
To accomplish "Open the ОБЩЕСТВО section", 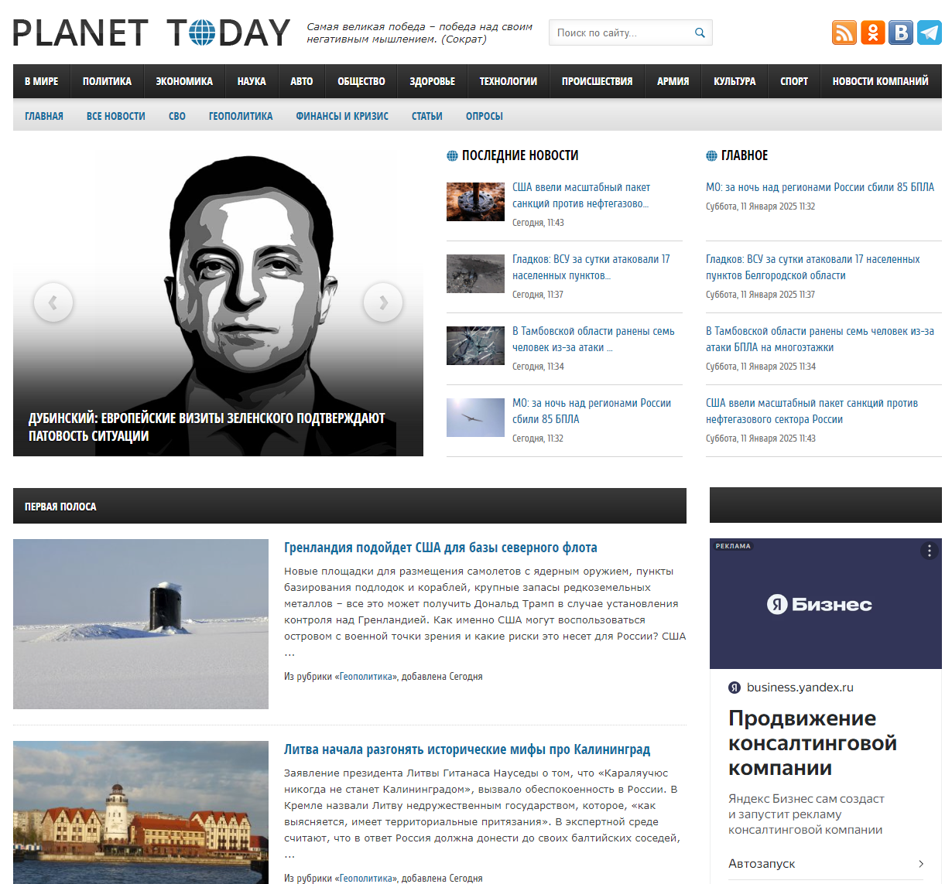I will click(x=361, y=81).
